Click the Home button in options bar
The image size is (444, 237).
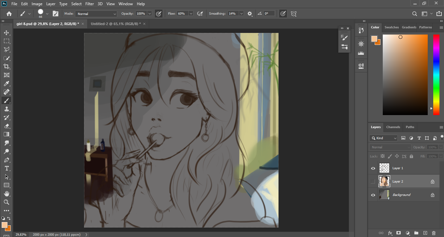coord(9,14)
